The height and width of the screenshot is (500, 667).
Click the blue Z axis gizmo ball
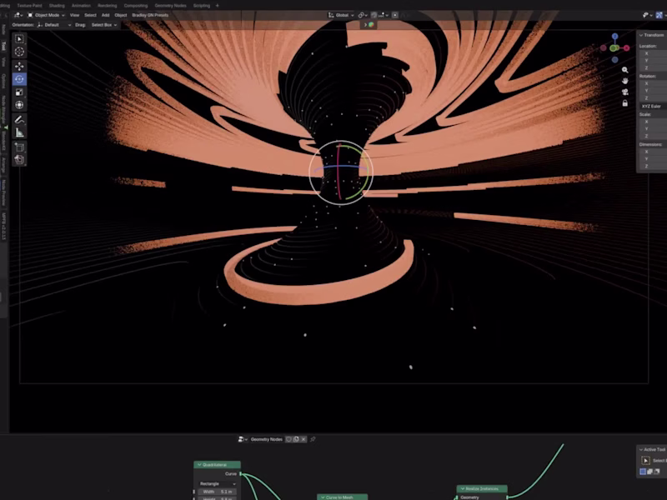[x=614, y=37]
